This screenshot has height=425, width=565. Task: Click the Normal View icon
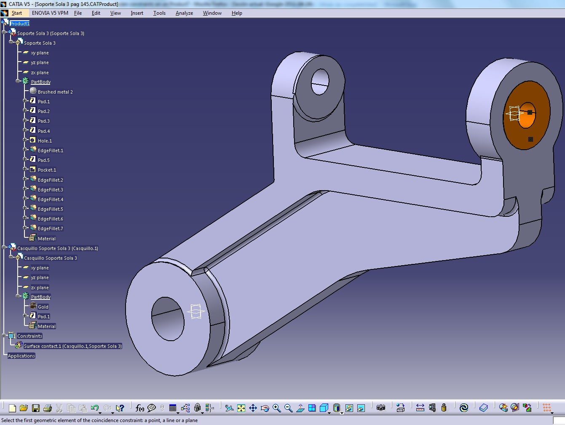(x=300, y=408)
